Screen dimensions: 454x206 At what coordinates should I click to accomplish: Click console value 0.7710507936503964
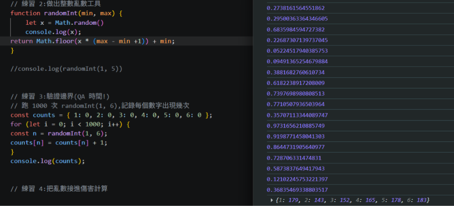[296, 104]
